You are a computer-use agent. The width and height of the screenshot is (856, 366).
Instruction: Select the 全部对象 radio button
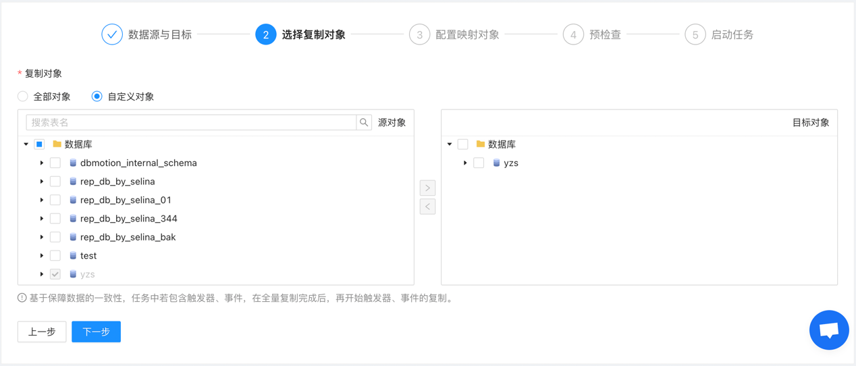click(23, 97)
